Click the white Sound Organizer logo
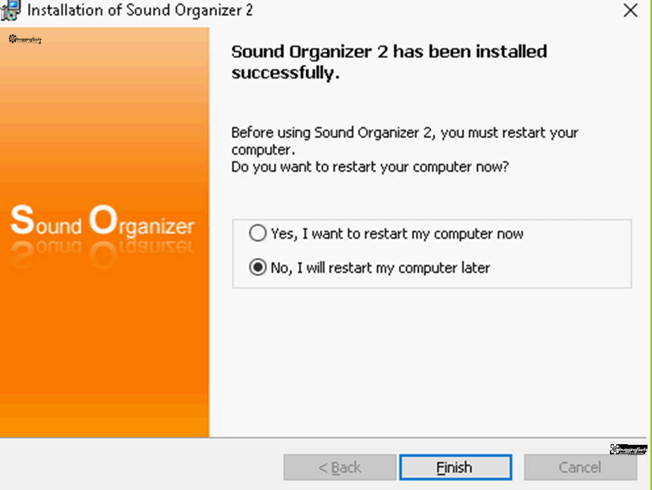652x490 pixels. 103,221
